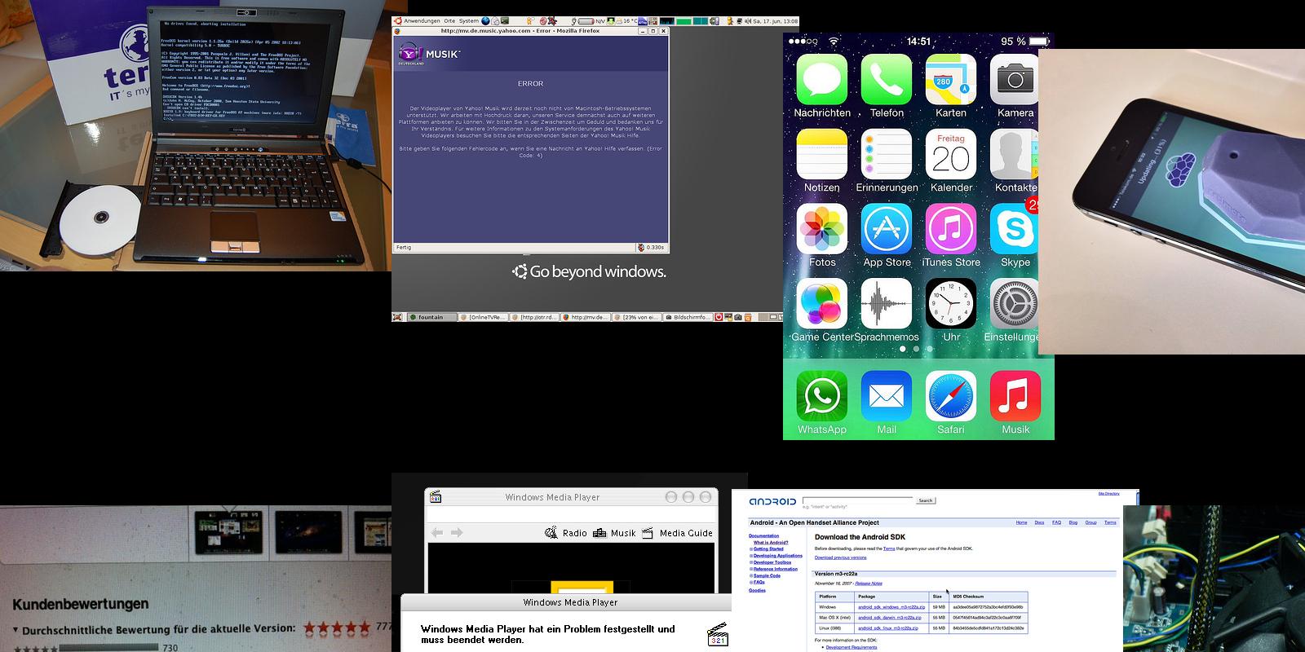Viewport: 1305px width, 652px height.
Task: Download android_sdk_darwin_m3-rc22a.zip
Action: 890,618
